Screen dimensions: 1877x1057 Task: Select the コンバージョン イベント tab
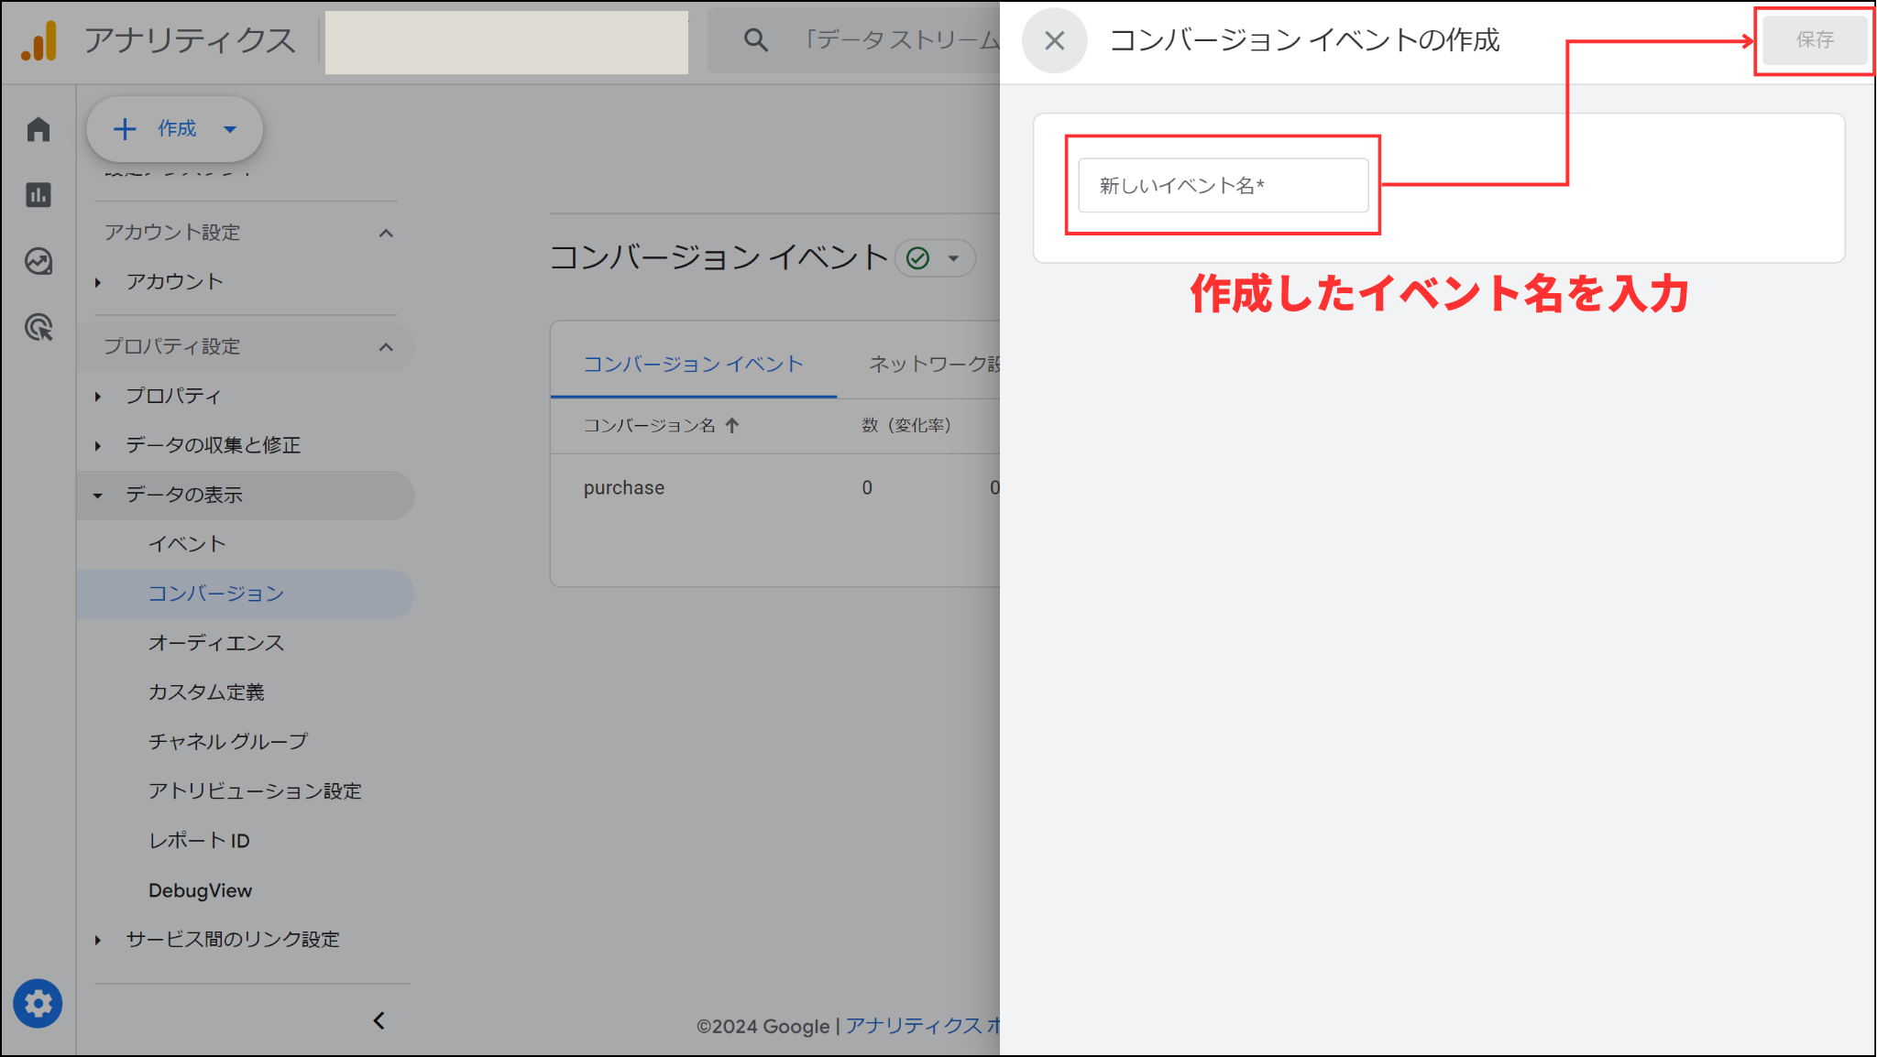pos(693,365)
